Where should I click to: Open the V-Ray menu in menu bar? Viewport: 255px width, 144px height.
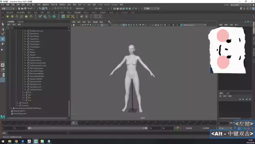click(100, 5)
